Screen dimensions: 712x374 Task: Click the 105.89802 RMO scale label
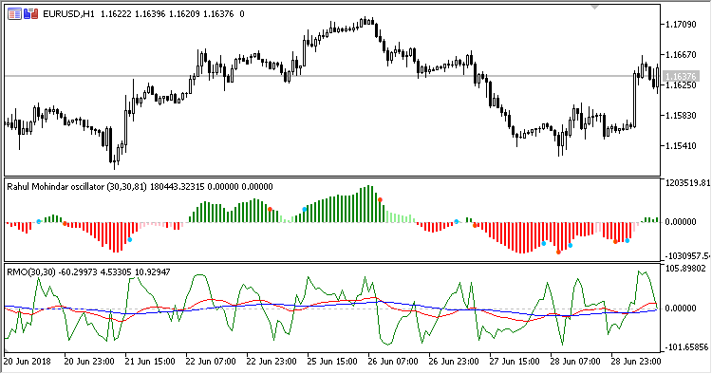(686, 269)
